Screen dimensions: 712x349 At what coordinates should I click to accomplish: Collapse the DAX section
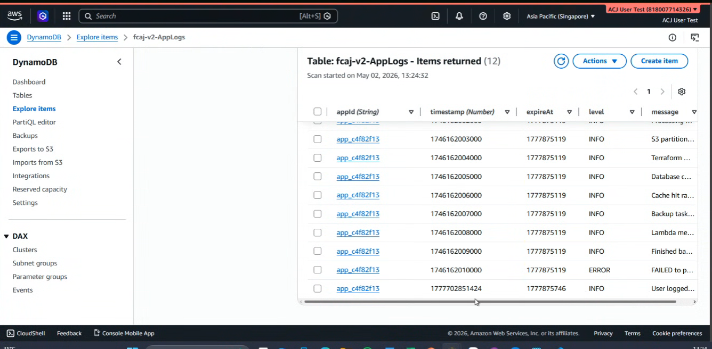click(x=6, y=236)
